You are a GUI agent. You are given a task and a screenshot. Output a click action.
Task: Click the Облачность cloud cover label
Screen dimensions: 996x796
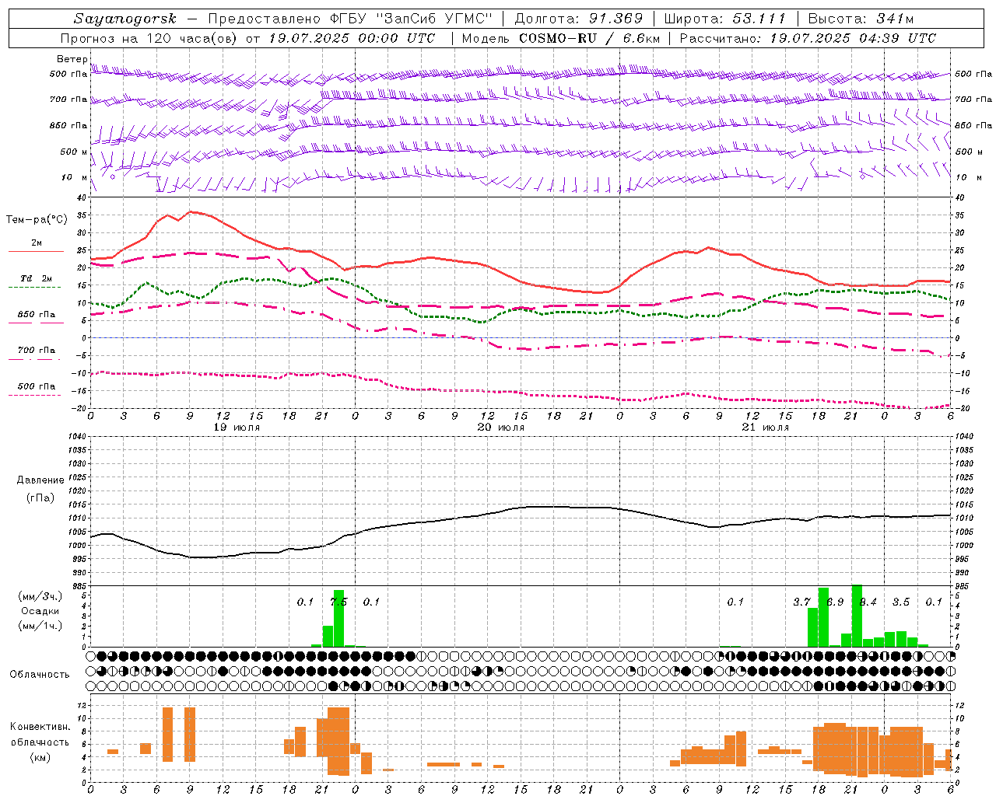point(40,675)
